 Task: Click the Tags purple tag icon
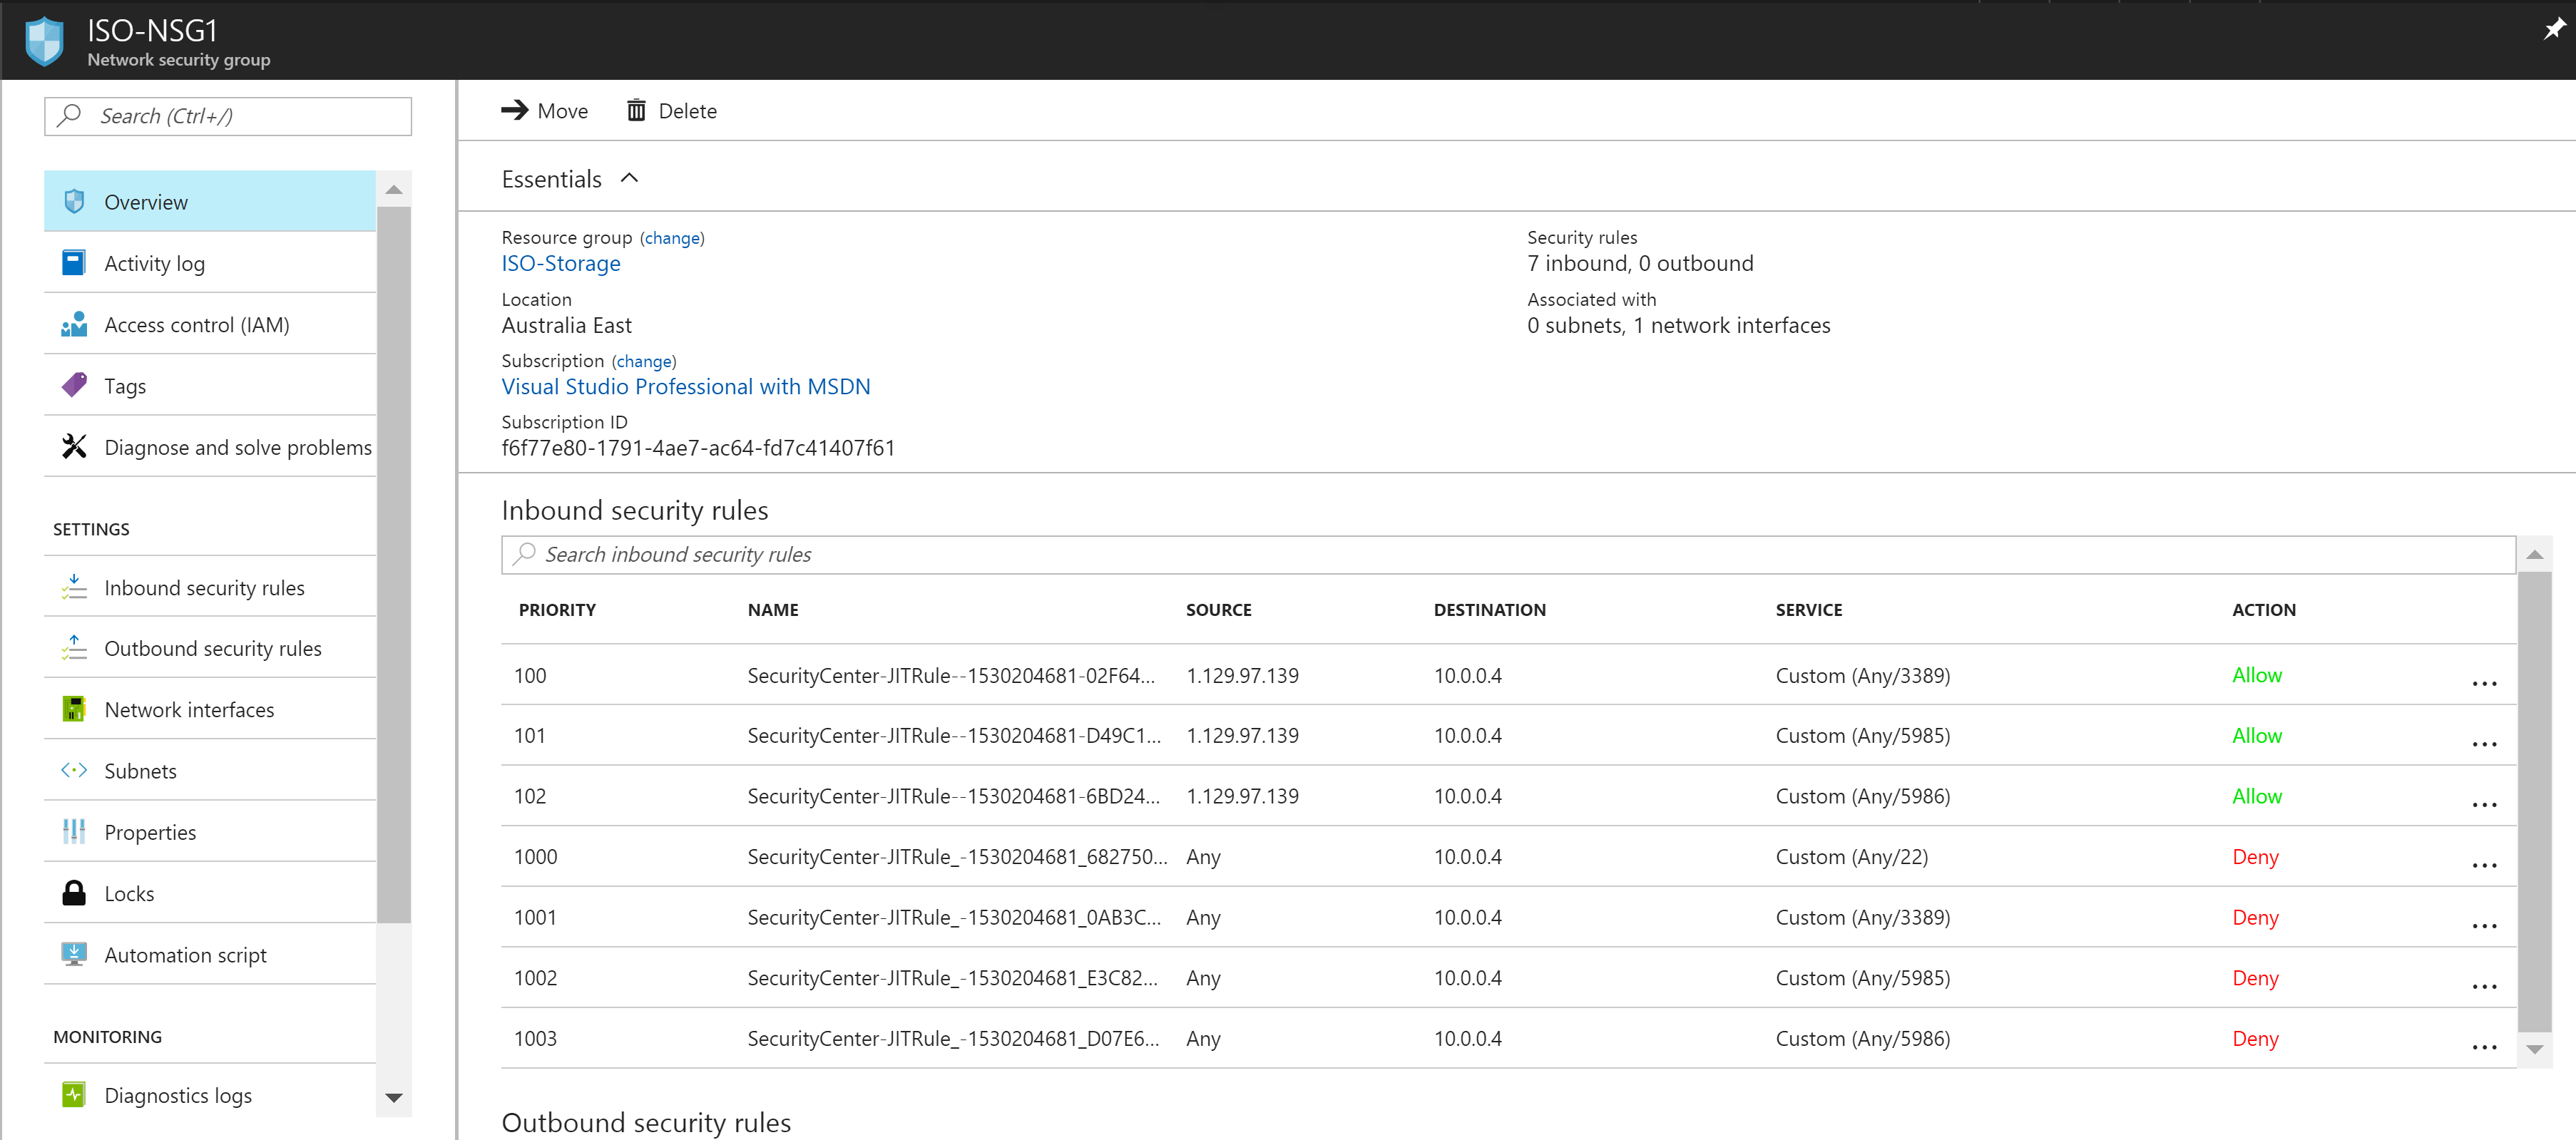coord(74,386)
